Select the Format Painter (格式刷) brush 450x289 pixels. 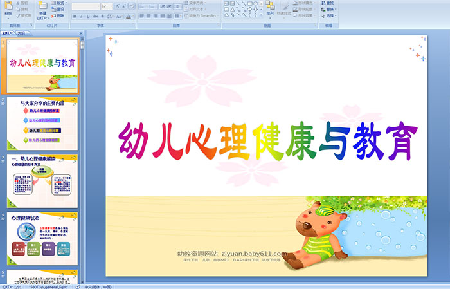(24, 15)
